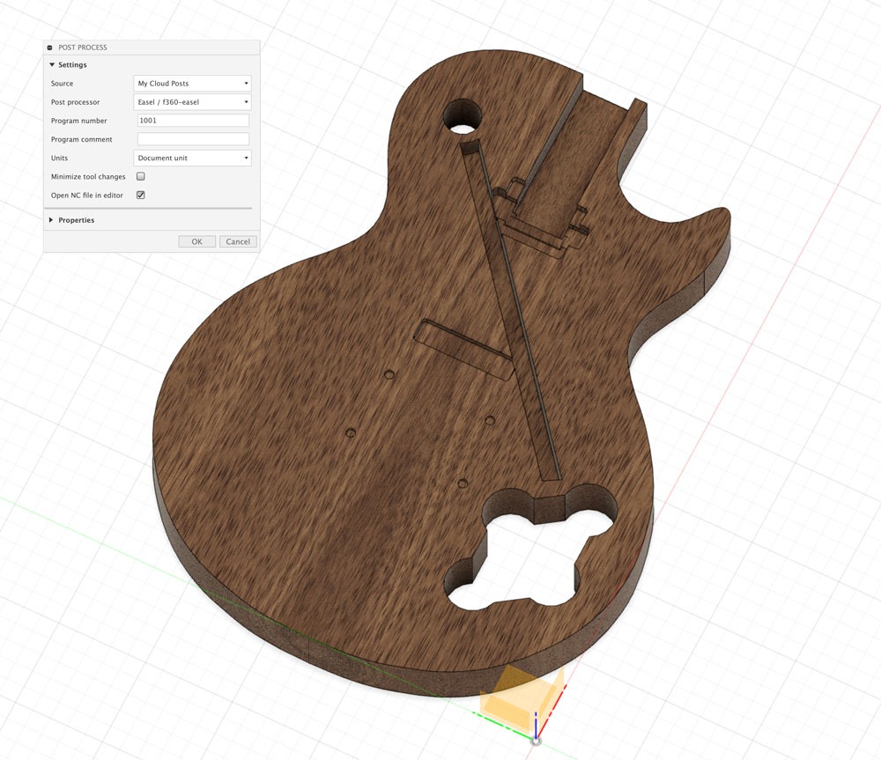Cancel the Post Process dialog
This screenshot has width=881, height=760.
(238, 240)
